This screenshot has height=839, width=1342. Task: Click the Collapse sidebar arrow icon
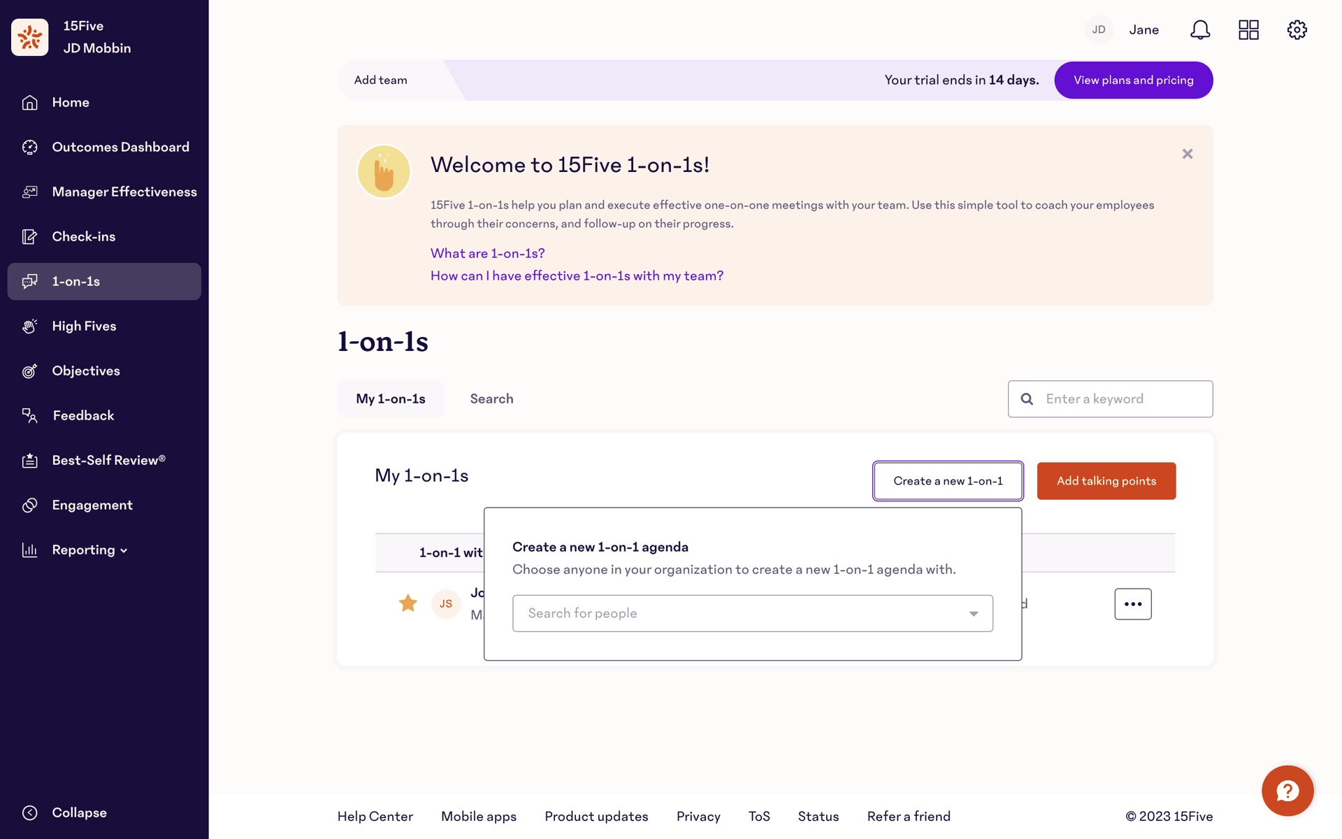pos(29,812)
